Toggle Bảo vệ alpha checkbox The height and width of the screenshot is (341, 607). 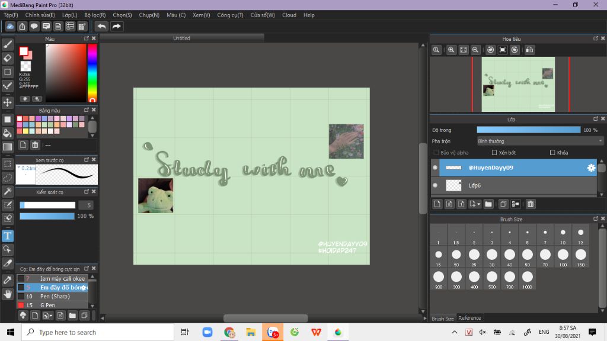tap(436, 153)
